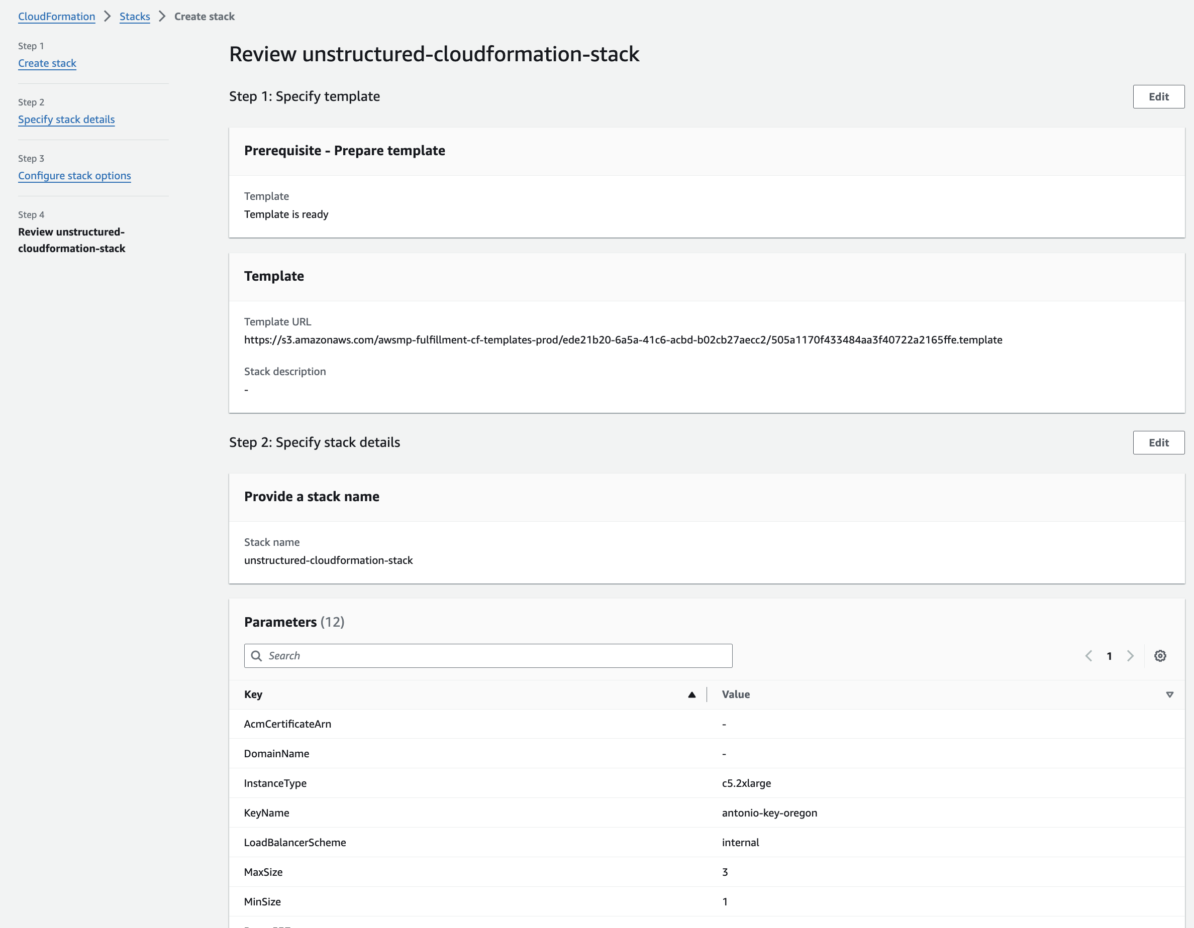Open CloudFormation breadcrumb link
The image size is (1194, 928).
(x=56, y=17)
